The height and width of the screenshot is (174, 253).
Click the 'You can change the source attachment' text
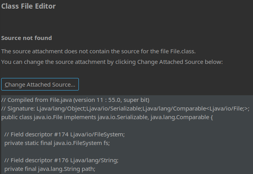click(x=112, y=62)
